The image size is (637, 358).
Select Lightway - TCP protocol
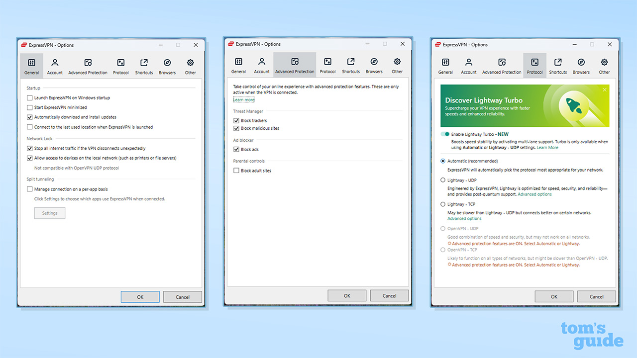443,204
